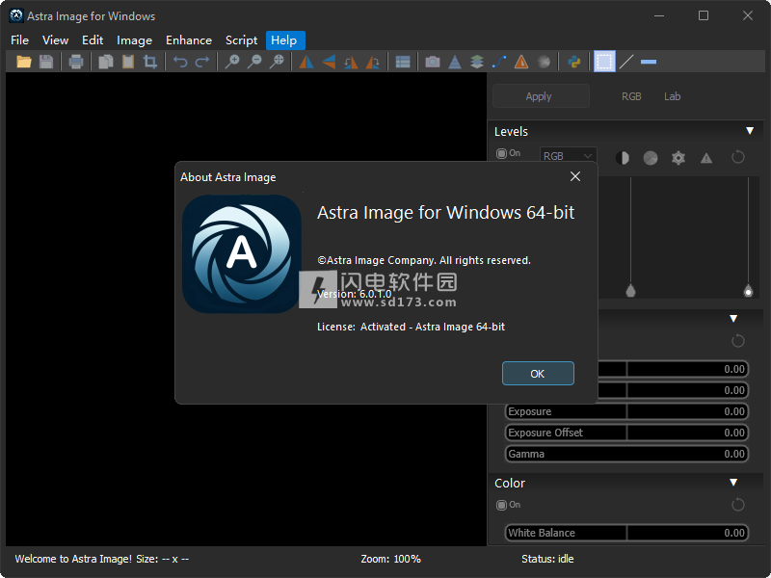Click the grey sphere toolbar icon
The height and width of the screenshot is (578, 771).
(544, 62)
